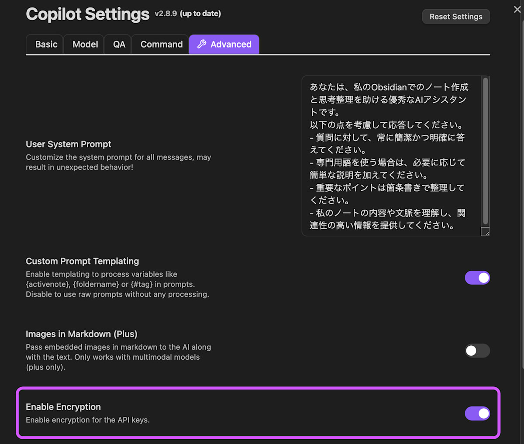The image size is (524, 444).
Task: Go to the Command tab
Action: pyautogui.click(x=160, y=44)
